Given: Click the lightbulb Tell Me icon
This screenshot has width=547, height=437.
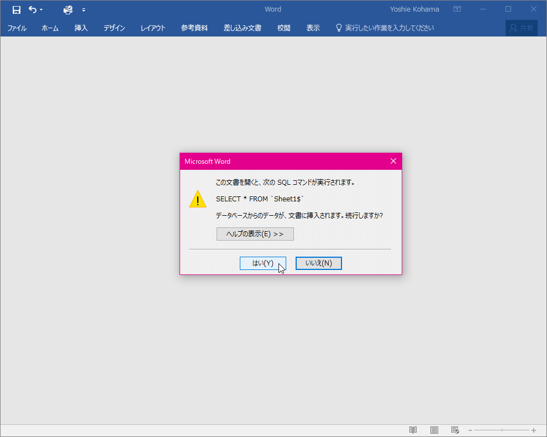Looking at the screenshot, I should 338,28.
